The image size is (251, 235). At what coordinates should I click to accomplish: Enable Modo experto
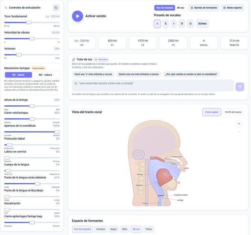(x=233, y=8)
